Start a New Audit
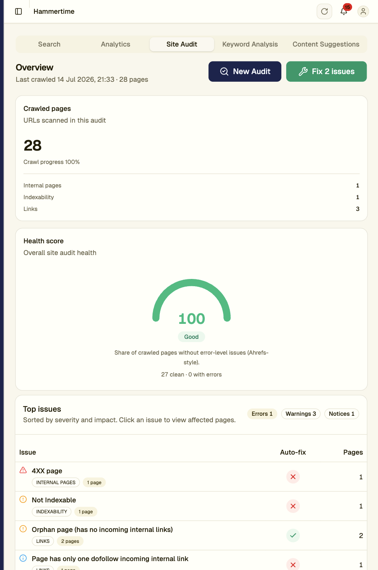378x570 pixels. click(x=245, y=71)
